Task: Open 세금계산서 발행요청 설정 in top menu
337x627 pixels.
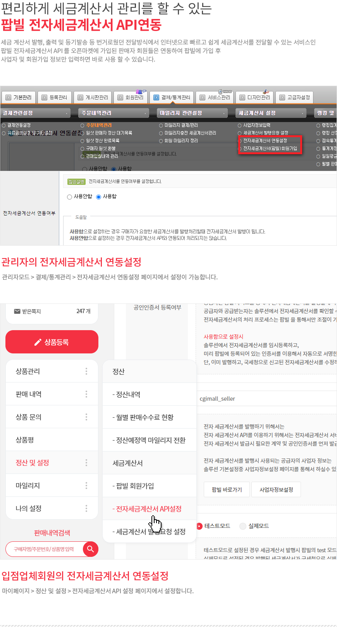Action: pyautogui.click(x=266, y=133)
